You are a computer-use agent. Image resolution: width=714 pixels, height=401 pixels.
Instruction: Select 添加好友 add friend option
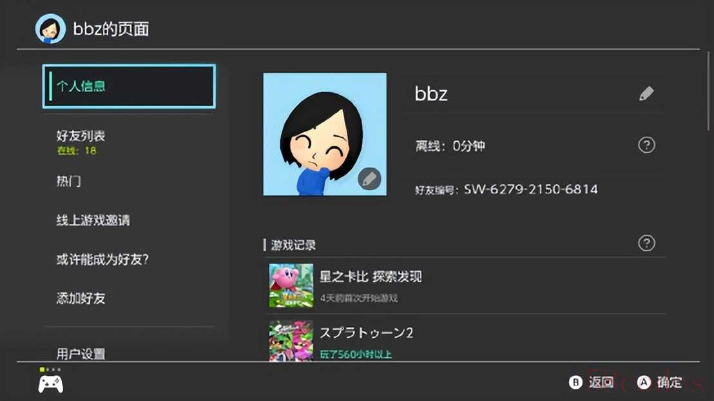click(81, 298)
